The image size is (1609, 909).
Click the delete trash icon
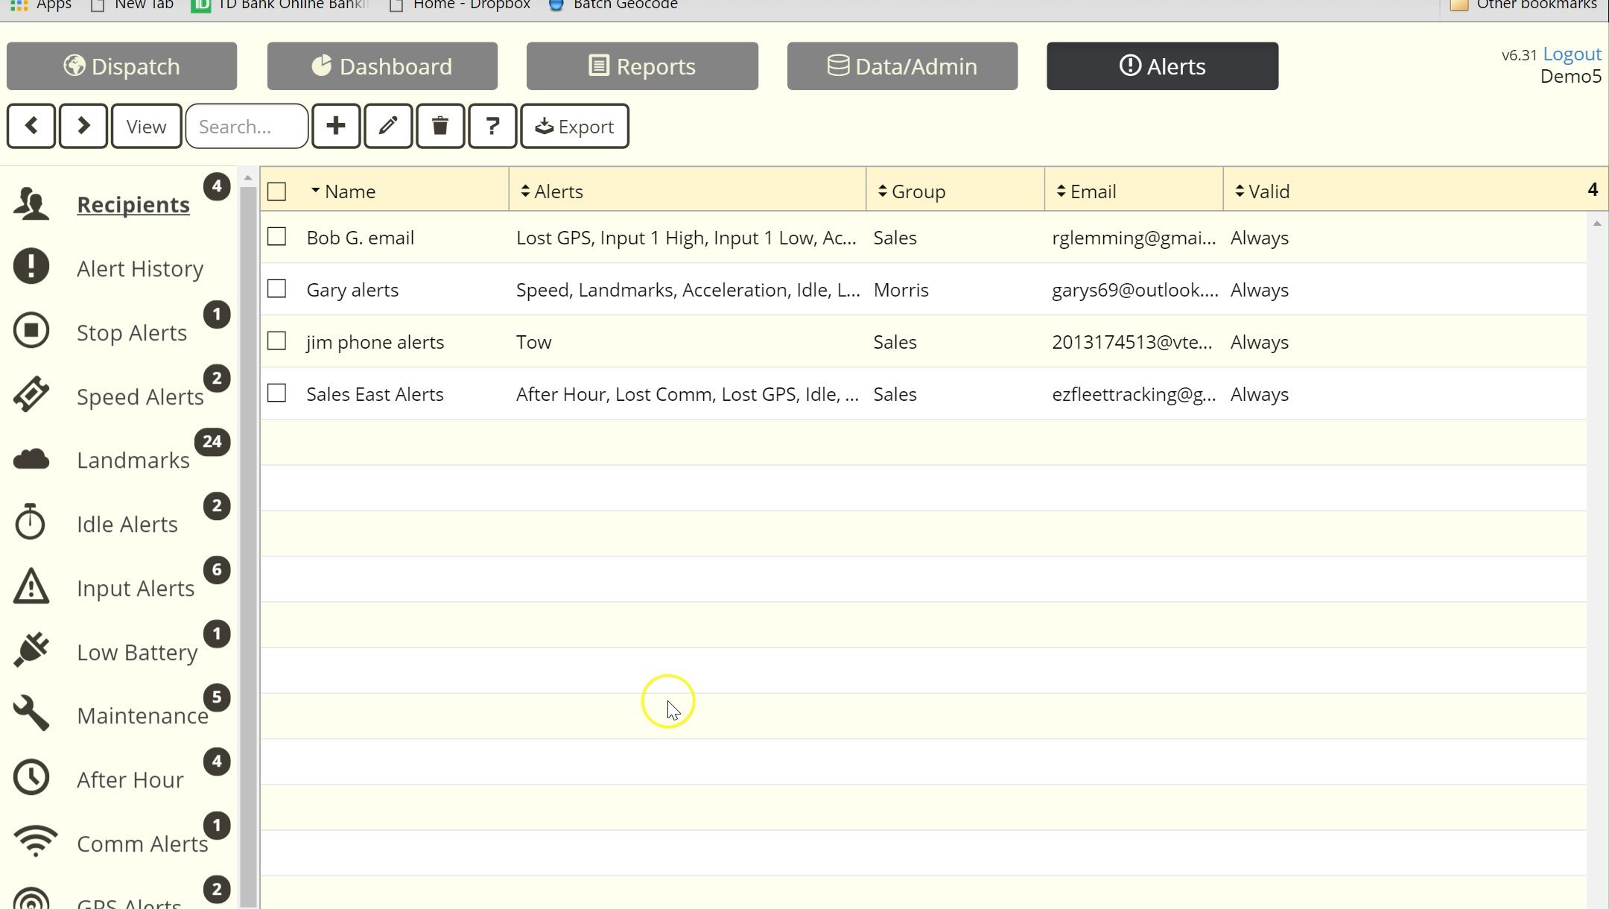[x=440, y=126]
